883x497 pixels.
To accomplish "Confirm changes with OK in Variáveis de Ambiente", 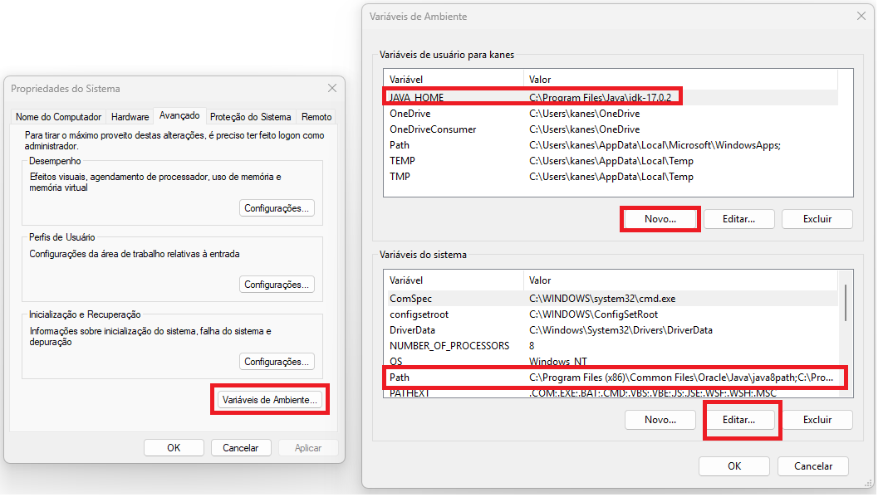I will [733, 465].
